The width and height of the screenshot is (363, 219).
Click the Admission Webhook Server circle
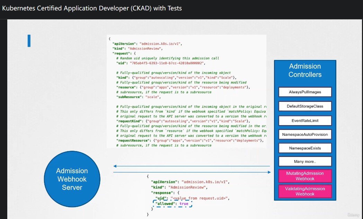coord(72,179)
